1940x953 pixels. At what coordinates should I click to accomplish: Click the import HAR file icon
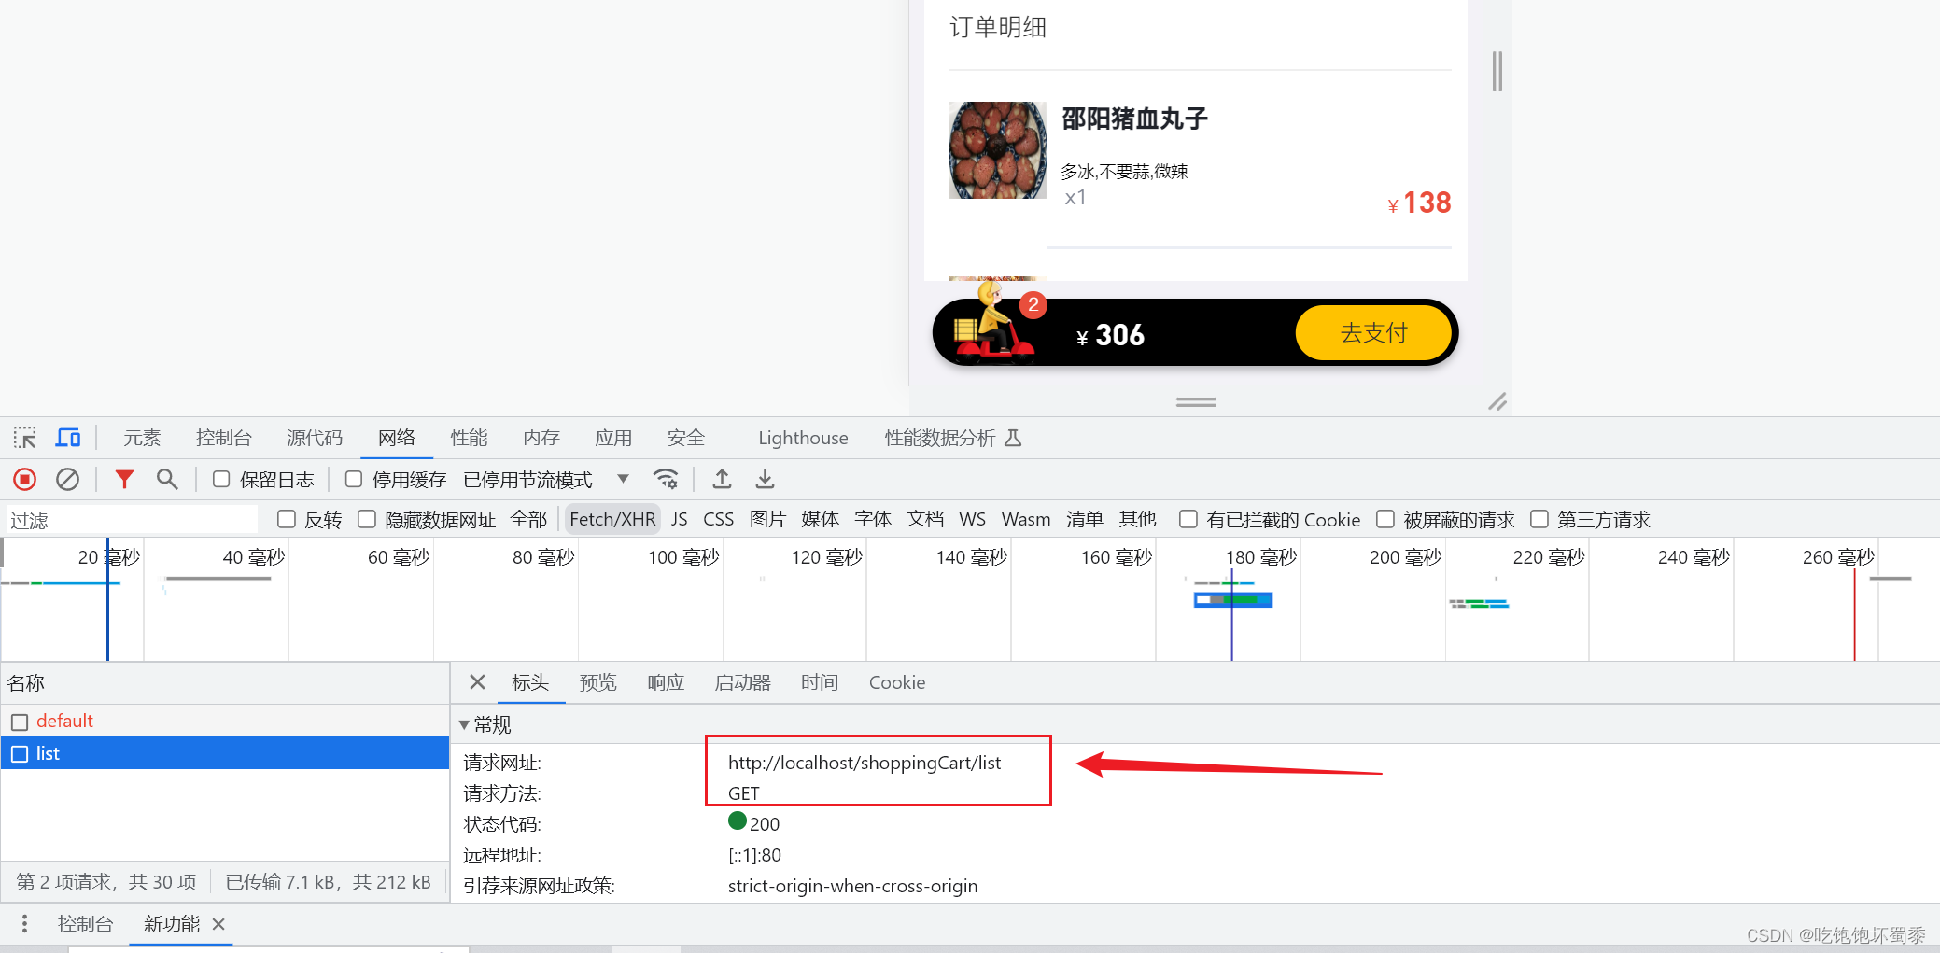click(722, 479)
